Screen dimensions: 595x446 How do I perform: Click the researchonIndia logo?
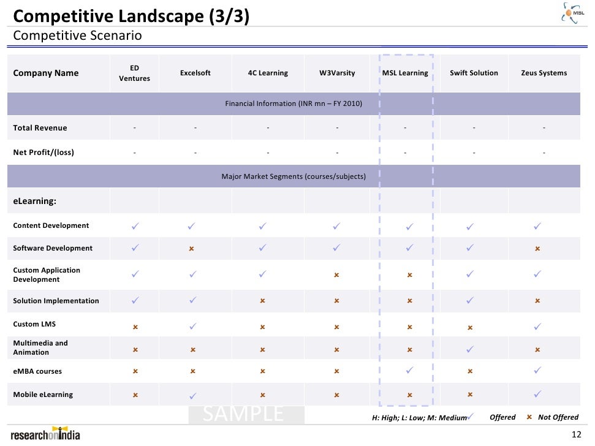coord(45,434)
